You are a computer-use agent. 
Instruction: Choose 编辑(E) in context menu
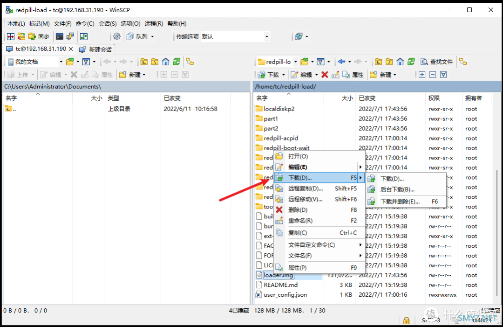pyautogui.click(x=319, y=167)
